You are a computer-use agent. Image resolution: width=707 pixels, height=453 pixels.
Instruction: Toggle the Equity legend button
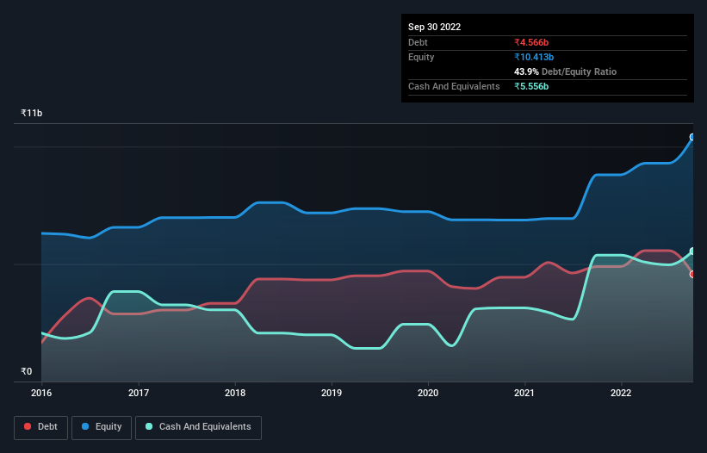(102, 427)
